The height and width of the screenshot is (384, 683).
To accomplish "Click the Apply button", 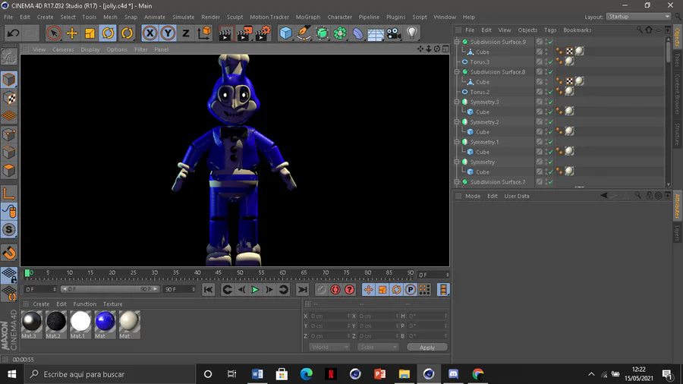I will click(426, 348).
